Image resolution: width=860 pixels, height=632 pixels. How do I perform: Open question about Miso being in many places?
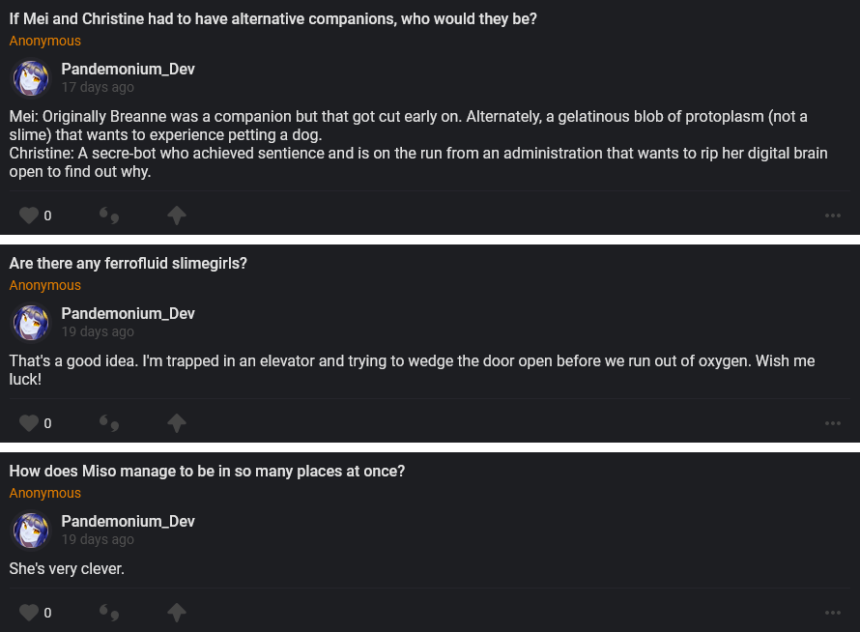tap(207, 471)
